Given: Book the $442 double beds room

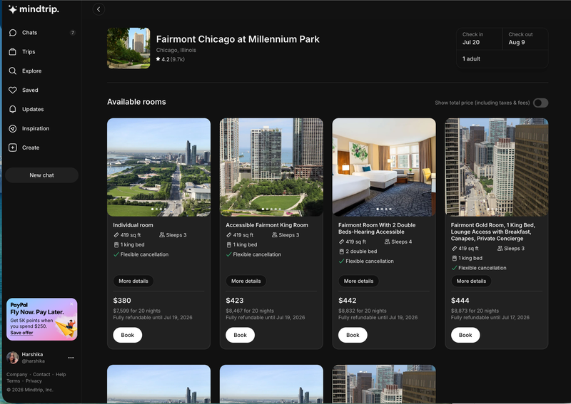Looking at the screenshot, I should pyautogui.click(x=353, y=336).
